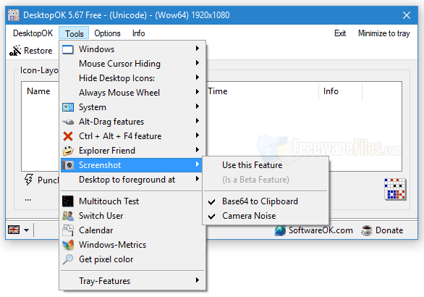This screenshot has height=297, width=424.
Task: Expand Mouse Cursor Hiding submenu arrow
Action: [x=198, y=63]
